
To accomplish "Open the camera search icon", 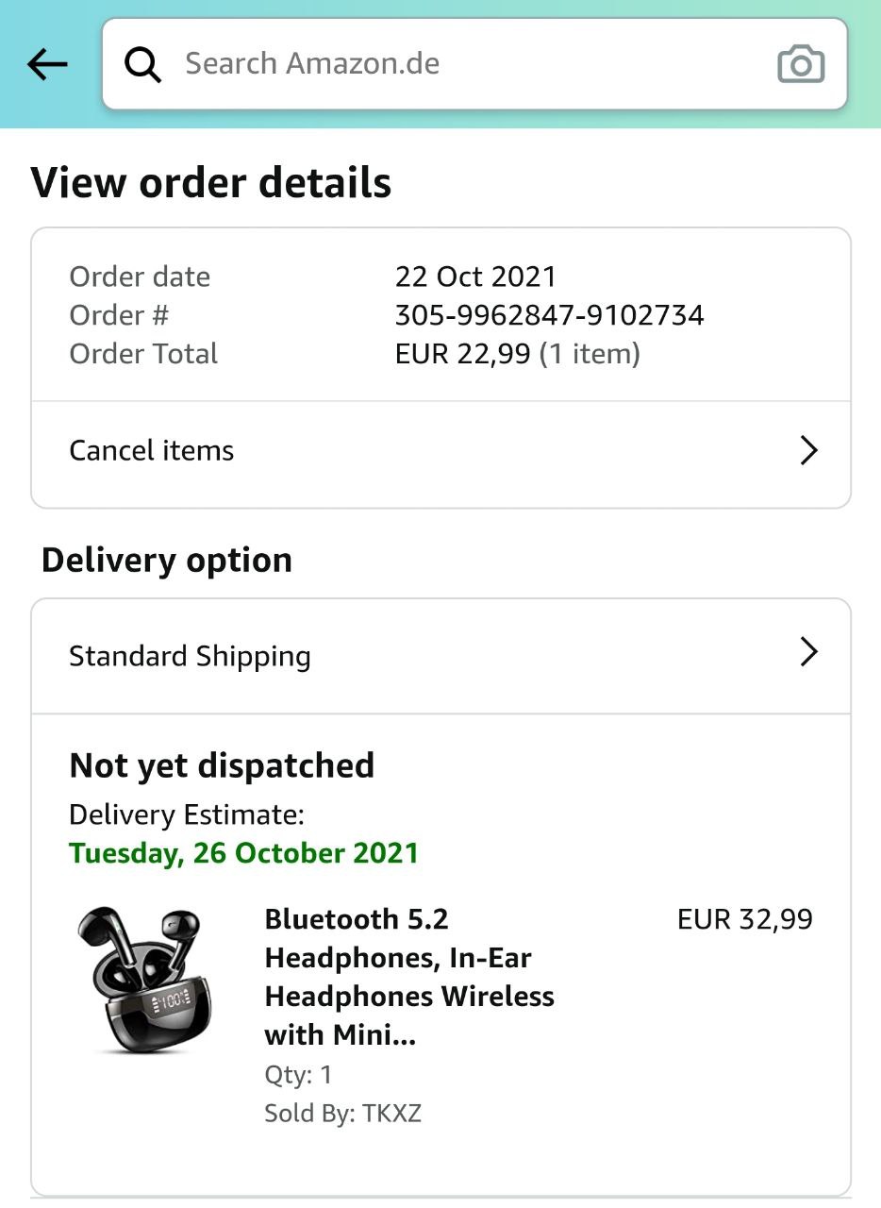I will 801,64.
